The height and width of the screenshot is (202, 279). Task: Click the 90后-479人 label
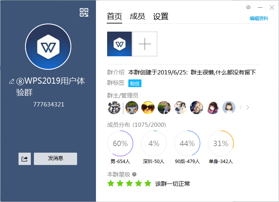187,162
